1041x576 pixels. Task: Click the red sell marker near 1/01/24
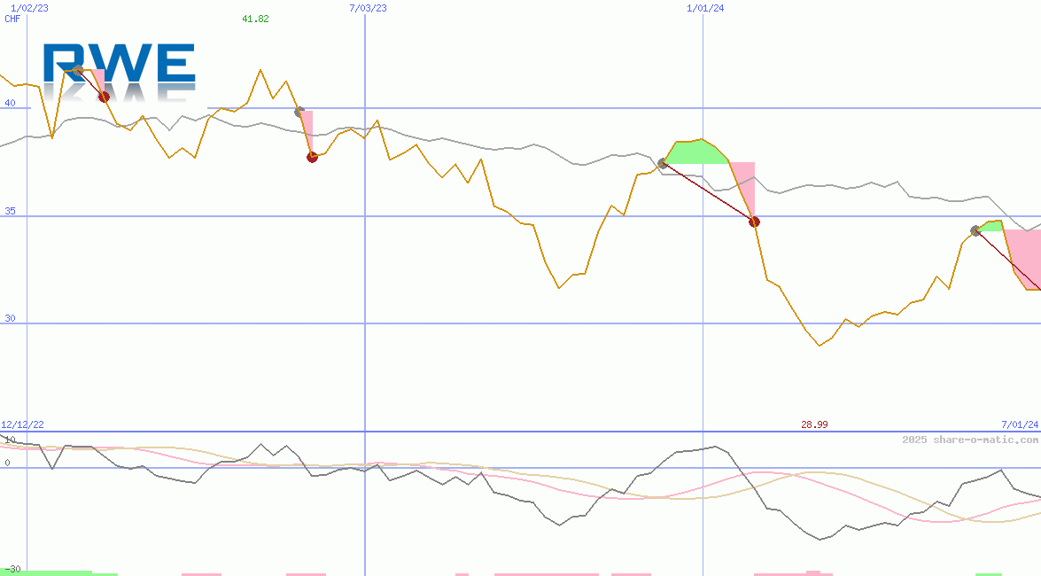[x=754, y=222]
